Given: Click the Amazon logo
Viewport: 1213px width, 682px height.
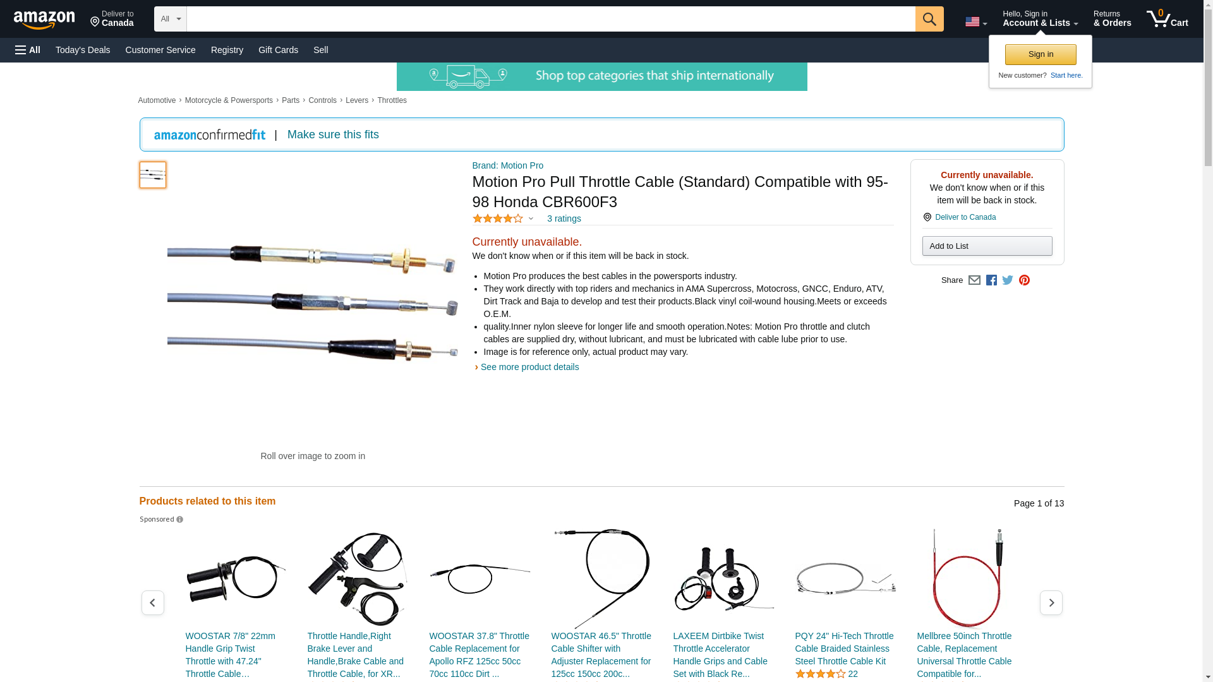Looking at the screenshot, I should point(44,20).
